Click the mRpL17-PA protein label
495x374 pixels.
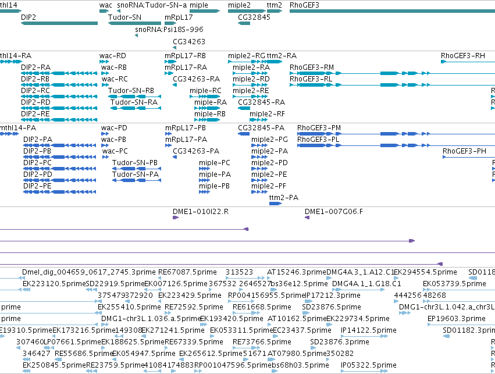[186, 140]
